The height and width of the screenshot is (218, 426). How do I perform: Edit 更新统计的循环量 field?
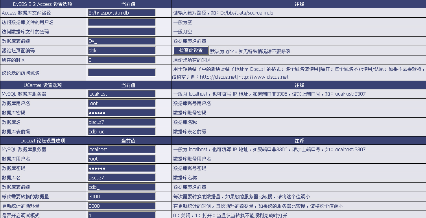[x=122, y=206]
